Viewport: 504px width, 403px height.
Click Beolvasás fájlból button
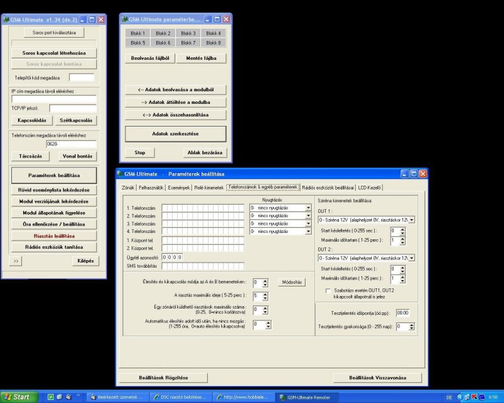click(150, 58)
